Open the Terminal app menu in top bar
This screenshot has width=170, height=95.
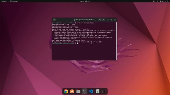click(x=14, y=1)
